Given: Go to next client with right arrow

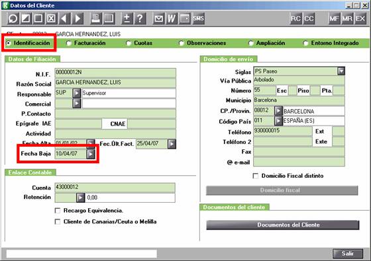Looking at the screenshot, I should pyautogui.click(x=78, y=19).
